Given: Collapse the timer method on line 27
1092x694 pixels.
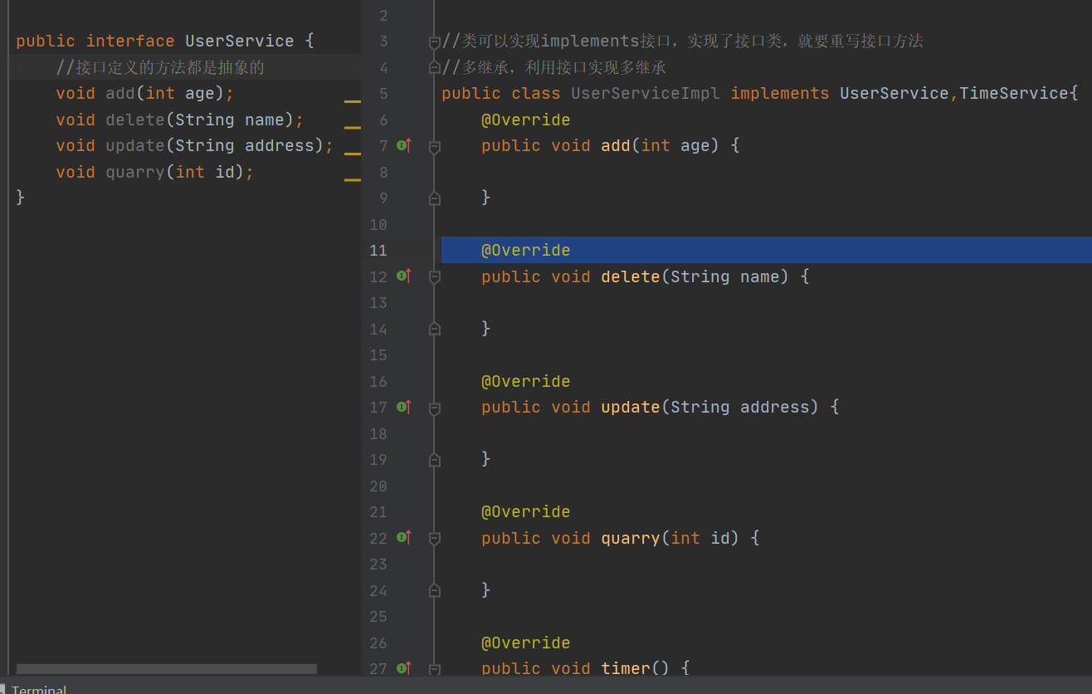Looking at the screenshot, I should click(x=434, y=668).
